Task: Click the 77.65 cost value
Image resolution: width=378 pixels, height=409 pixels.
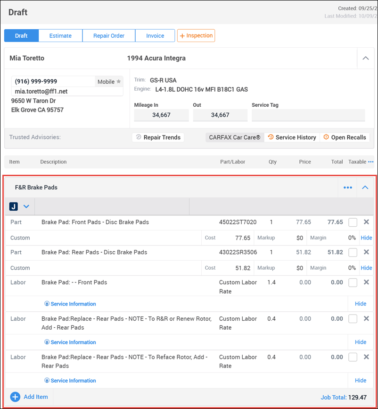Action: [x=243, y=238]
